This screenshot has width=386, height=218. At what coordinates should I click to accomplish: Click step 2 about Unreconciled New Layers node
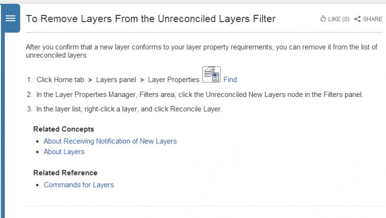(x=195, y=95)
